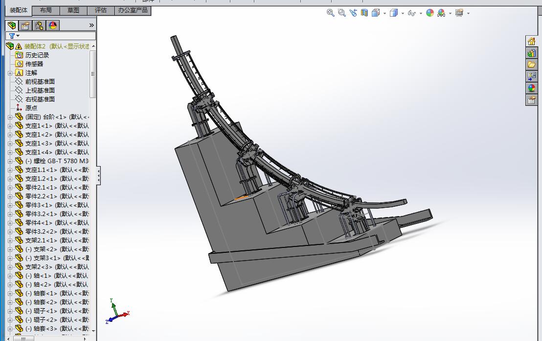Screen dimensions: 542x341
Task: Expand the 注解 folder
Action: (x=10, y=73)
